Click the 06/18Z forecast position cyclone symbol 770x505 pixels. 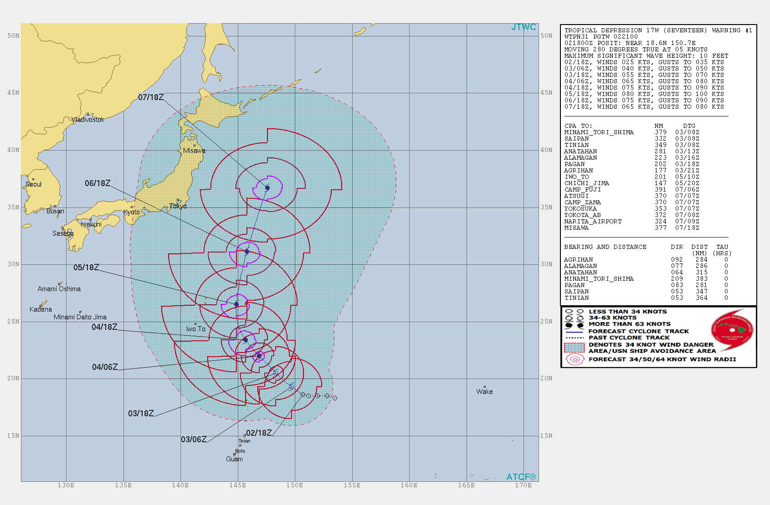click(247, 251)
